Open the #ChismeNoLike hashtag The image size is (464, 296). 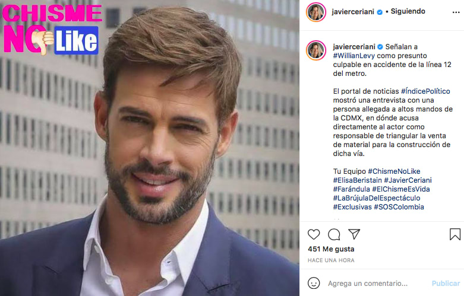tap(394, 171)
